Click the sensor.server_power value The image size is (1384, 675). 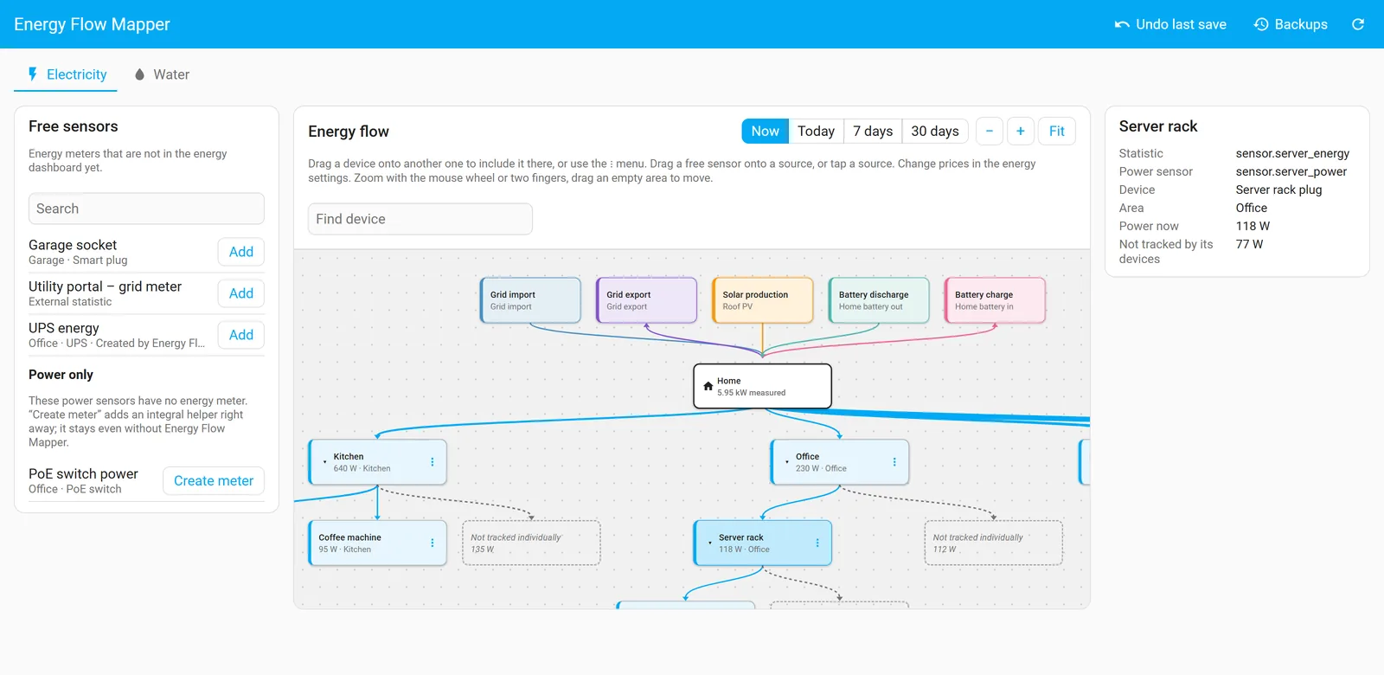1291,171
